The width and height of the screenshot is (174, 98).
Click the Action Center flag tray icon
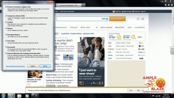(x=153, y=96)
